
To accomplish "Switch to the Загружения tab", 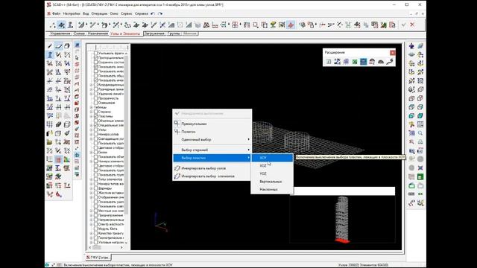I will 154,33.
